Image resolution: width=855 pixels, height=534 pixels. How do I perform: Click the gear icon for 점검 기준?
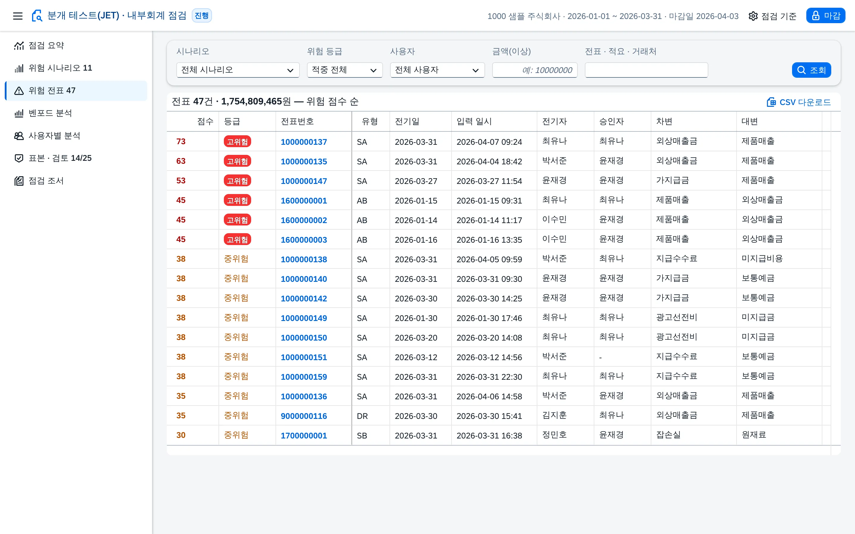tap(753, 16)
